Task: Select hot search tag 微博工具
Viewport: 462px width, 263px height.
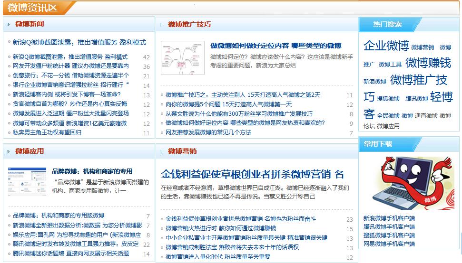Action: [390, 64]
